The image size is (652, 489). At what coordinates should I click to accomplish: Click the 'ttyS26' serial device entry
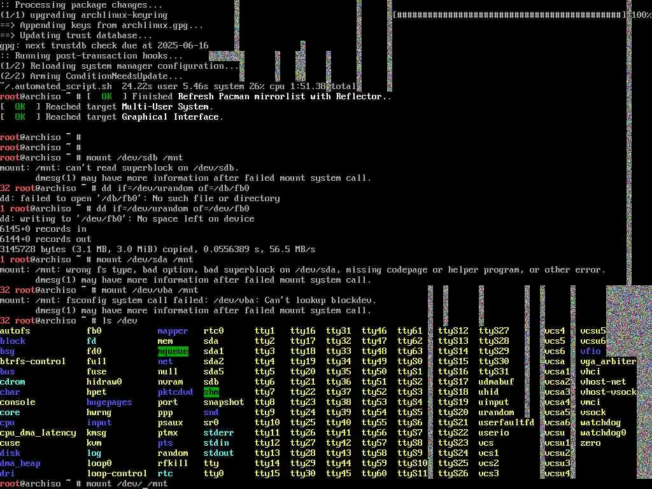(453, 474)
